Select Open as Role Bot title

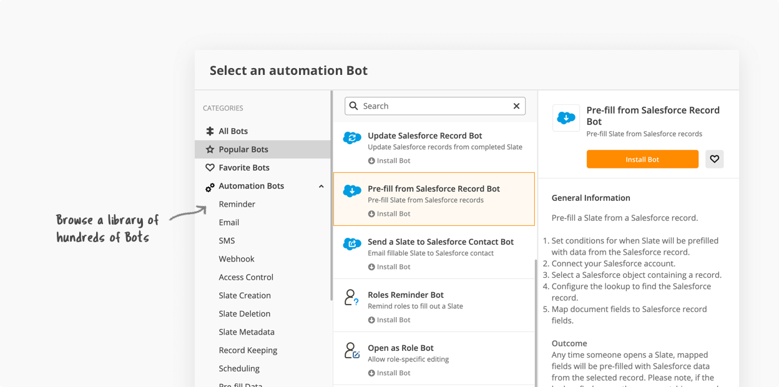(x=401, y=348)
